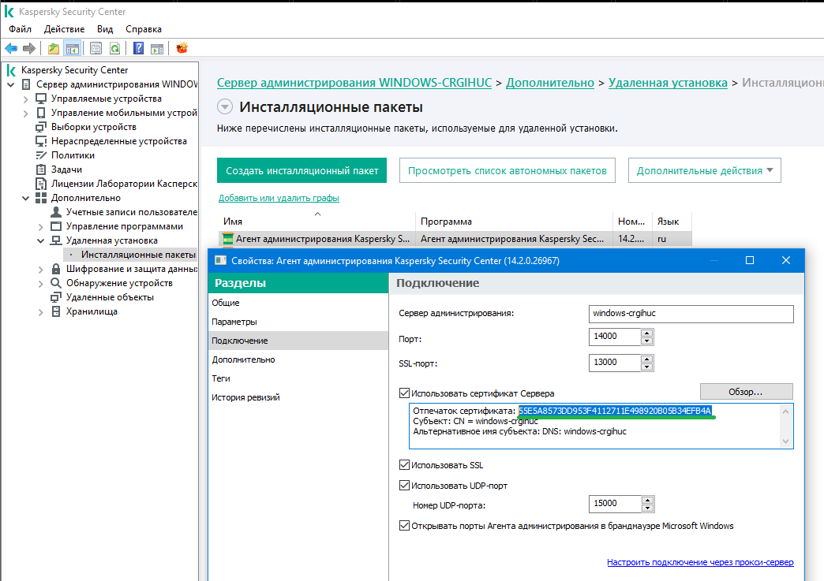Click the folder Up one level icon
The height and width of the screenshot is (581, 824).
pyautogui.click(x=54, y=49)
